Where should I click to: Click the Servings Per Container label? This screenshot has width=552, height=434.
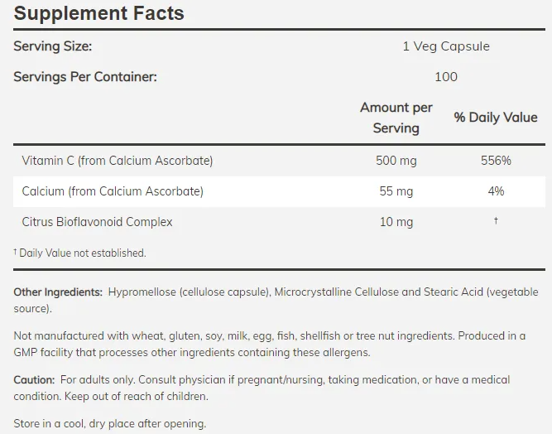click(x=85, y=77)
